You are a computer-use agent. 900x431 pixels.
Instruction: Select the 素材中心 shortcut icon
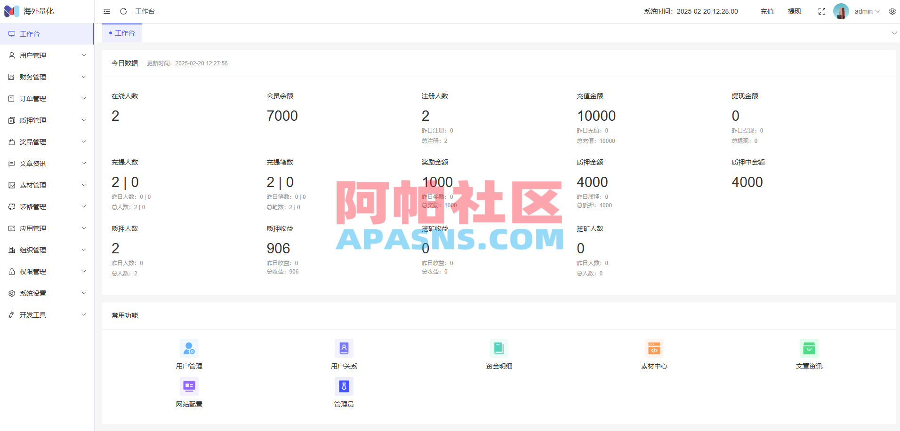(x=654, y=348)
